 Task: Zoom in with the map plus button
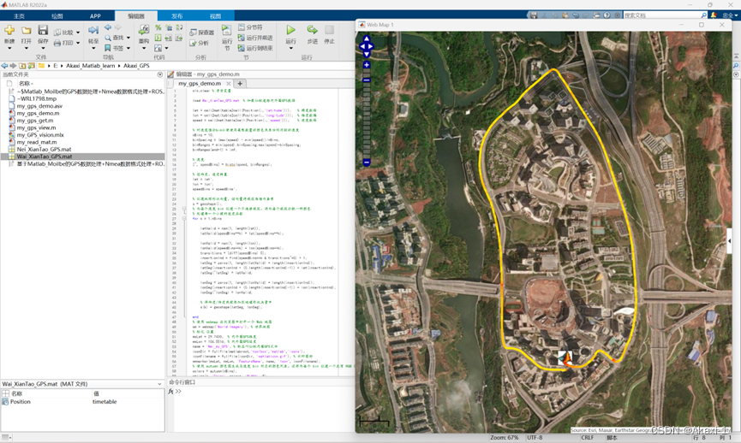367,65
